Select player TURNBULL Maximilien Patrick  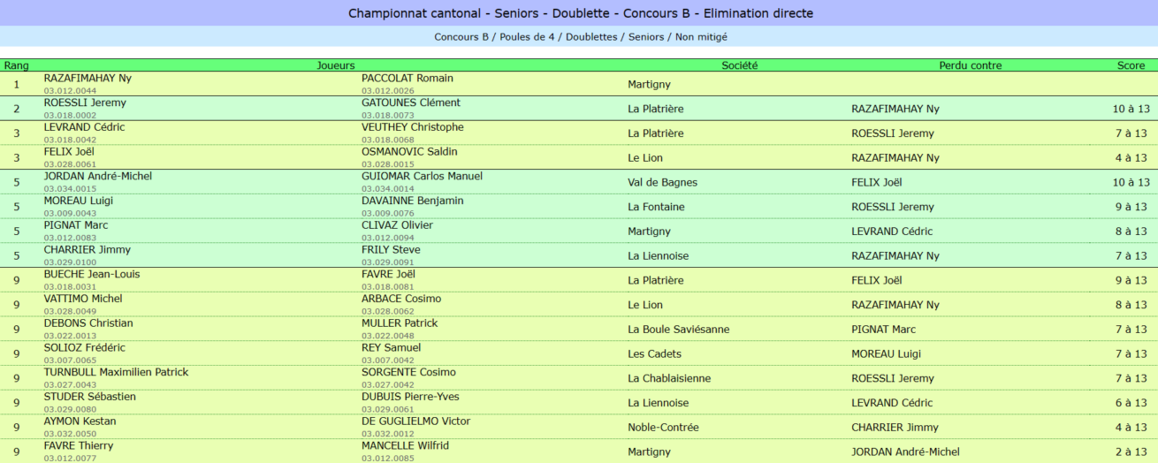pyautogui.click(x=116, y=372)
